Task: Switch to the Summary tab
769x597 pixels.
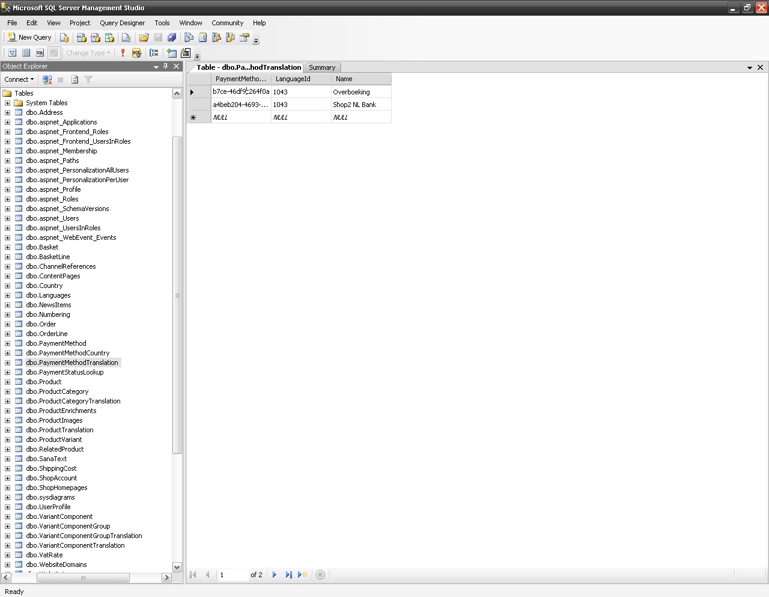Action: click(x=322, y=67)
